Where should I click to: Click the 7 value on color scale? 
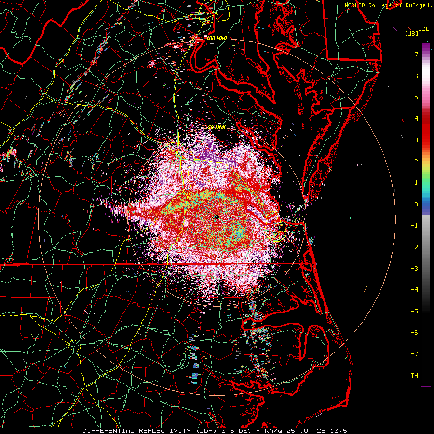tap(416, 54)
